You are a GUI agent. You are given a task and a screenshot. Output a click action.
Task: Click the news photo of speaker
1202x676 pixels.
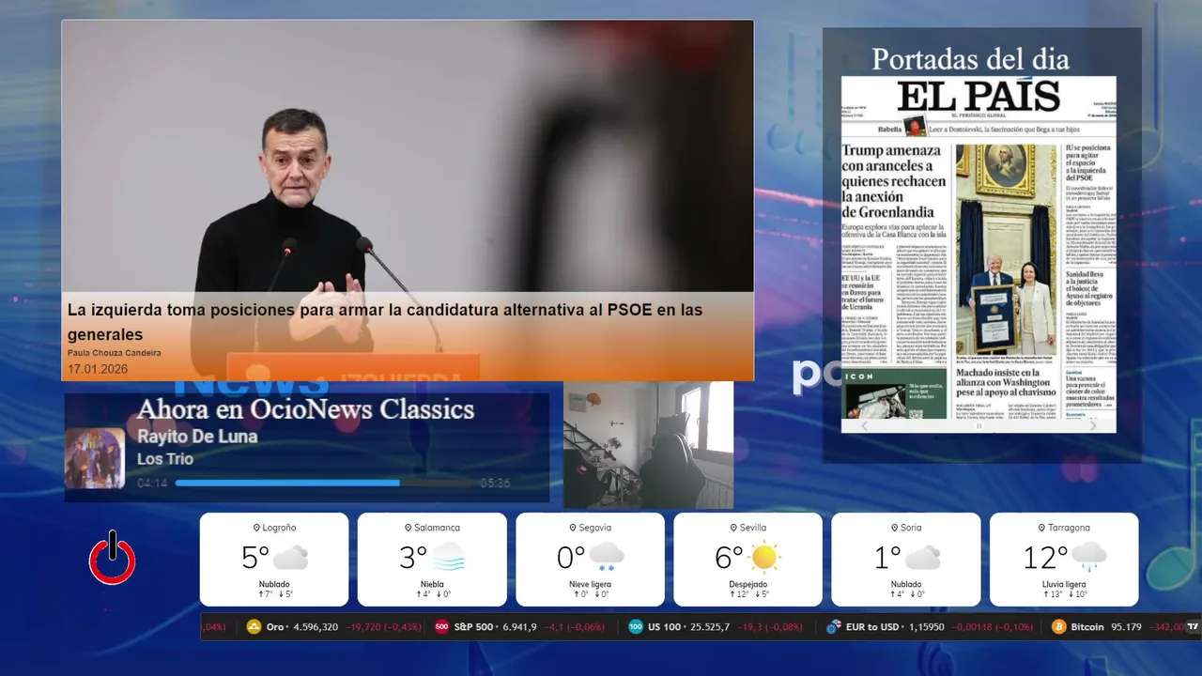tap(408, 200)
